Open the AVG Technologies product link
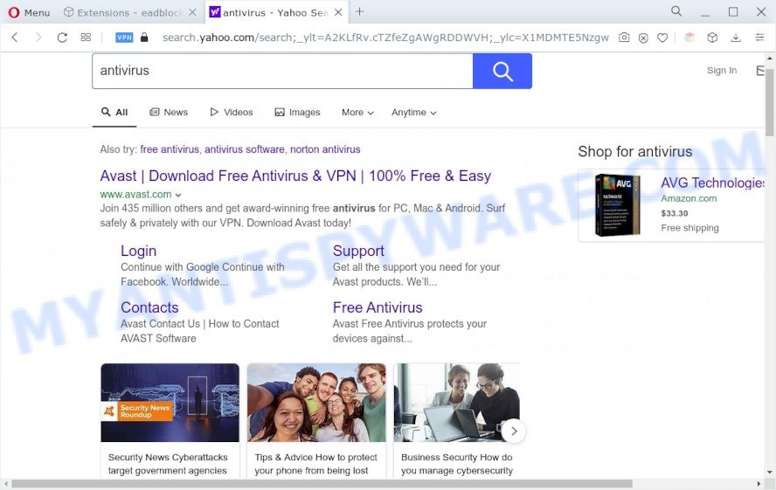 pos(713,183)
